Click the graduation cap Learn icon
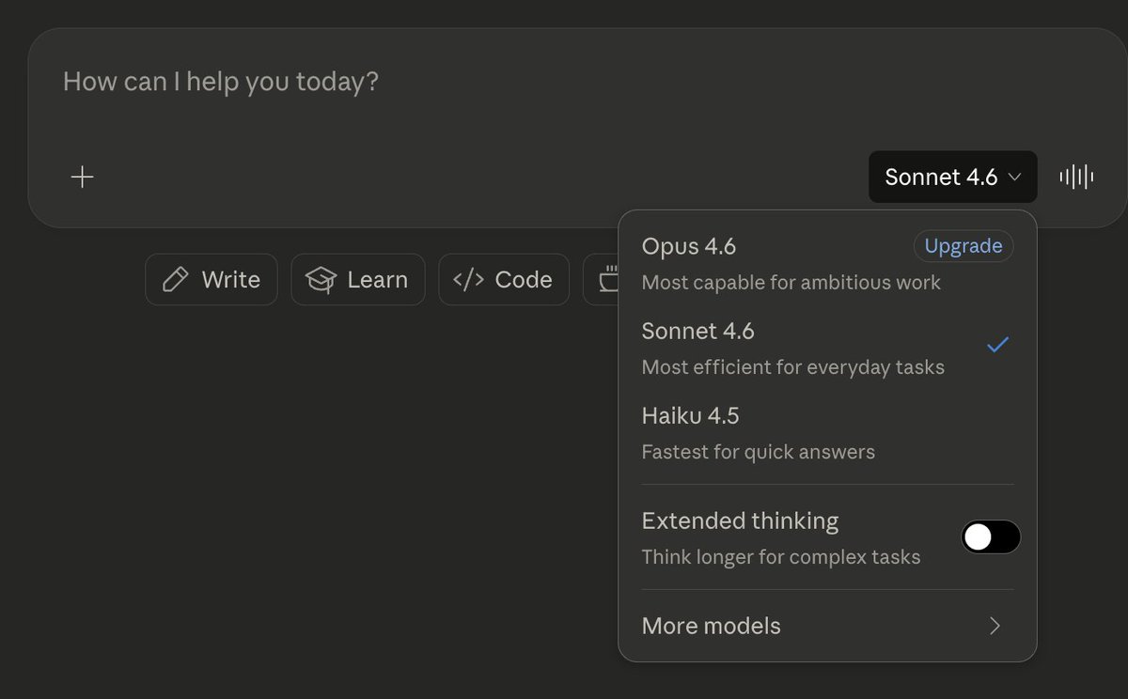 pos(321,280)
